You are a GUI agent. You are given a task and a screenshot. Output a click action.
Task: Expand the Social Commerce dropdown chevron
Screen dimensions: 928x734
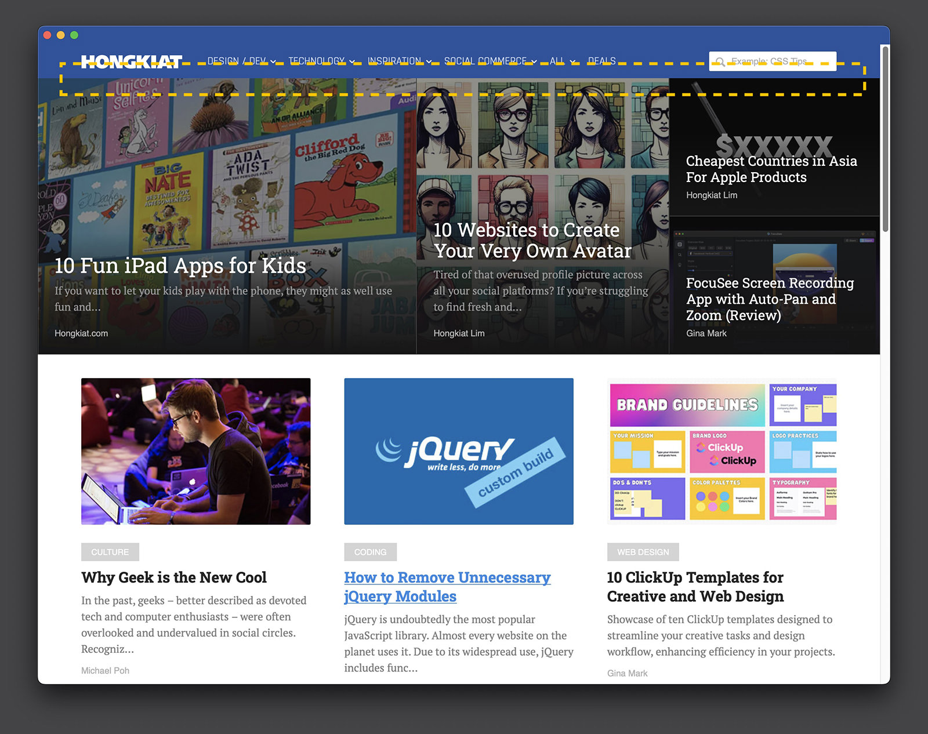(x=534, y=61)
